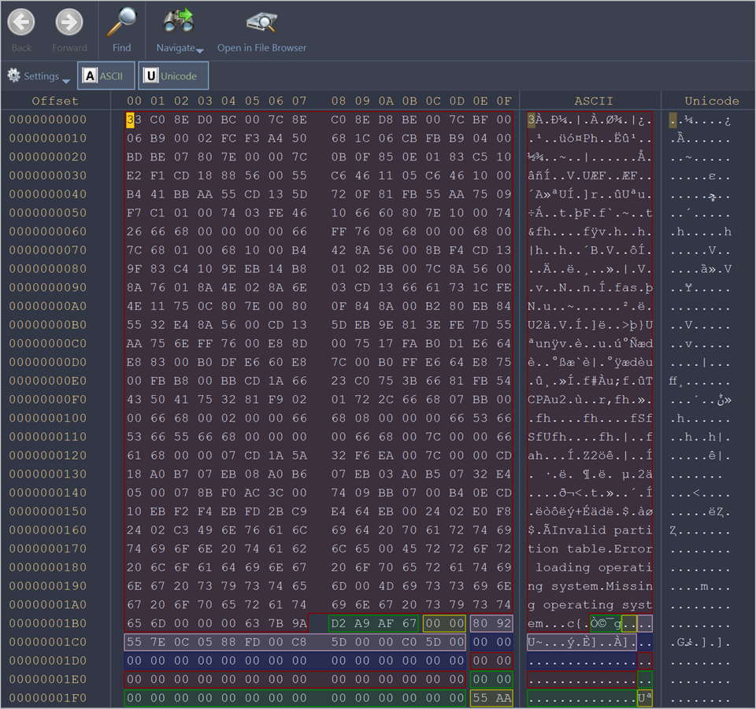Toggle the Unicode column display

click(173, 76)
